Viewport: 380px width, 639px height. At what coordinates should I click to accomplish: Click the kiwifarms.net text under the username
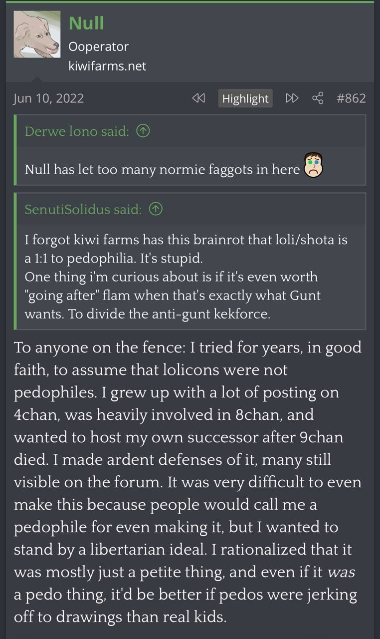(107, 66)
